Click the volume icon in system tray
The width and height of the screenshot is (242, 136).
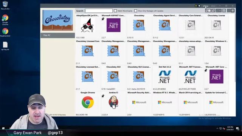point(224,128)
